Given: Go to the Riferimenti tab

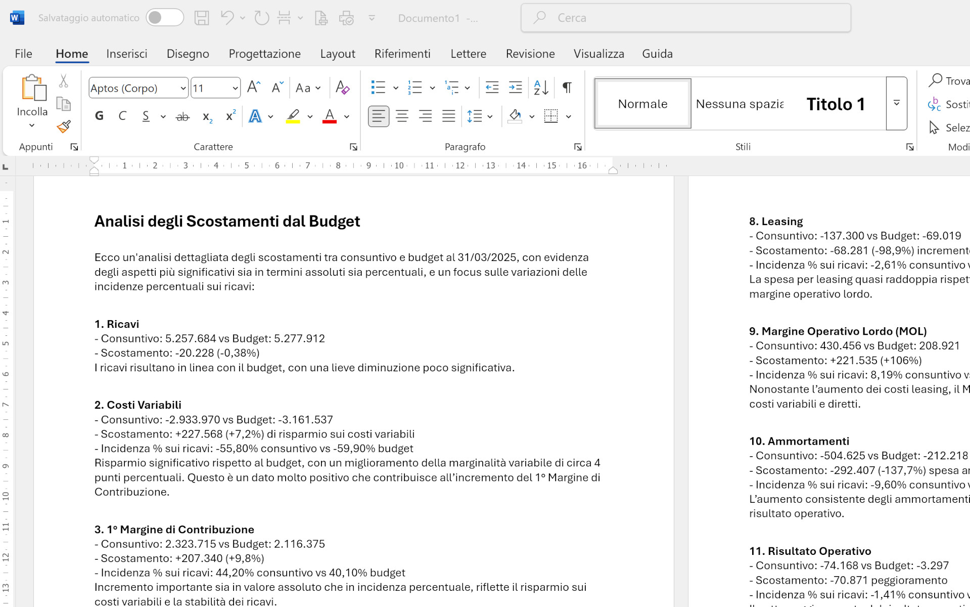Looking at the screenshot, I should pos(402,54).
